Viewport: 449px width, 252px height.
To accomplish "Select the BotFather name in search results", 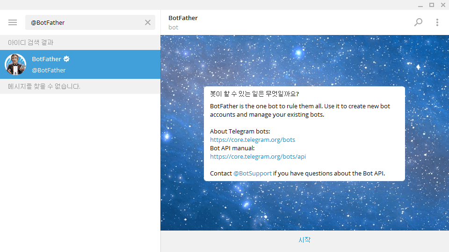I will (x=46, y=59).
